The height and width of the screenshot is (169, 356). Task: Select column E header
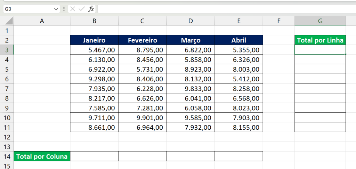tap(239, 21)
